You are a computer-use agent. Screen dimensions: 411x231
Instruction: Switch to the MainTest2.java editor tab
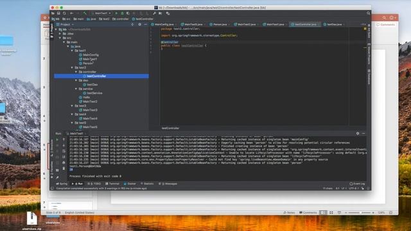(246, 24)
